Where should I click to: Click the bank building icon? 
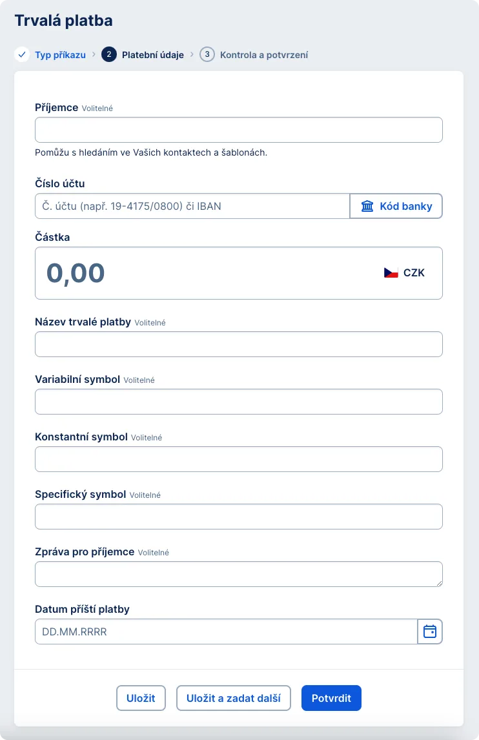pyautogui.click(x=367, y=207)
